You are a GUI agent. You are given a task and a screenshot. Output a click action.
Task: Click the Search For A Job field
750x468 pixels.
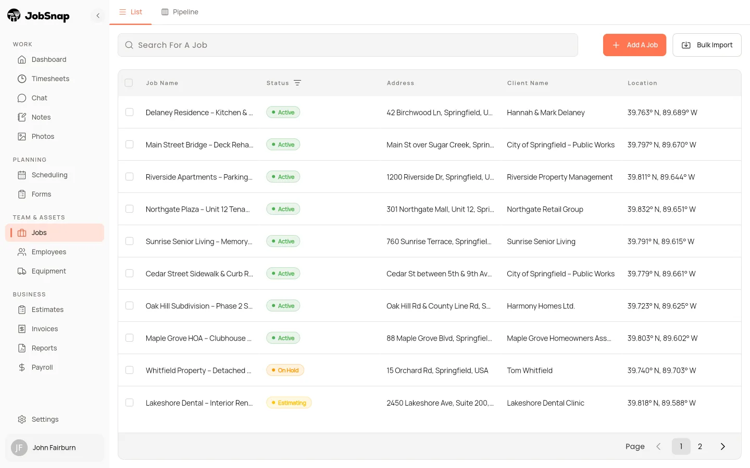pos(348,45)
